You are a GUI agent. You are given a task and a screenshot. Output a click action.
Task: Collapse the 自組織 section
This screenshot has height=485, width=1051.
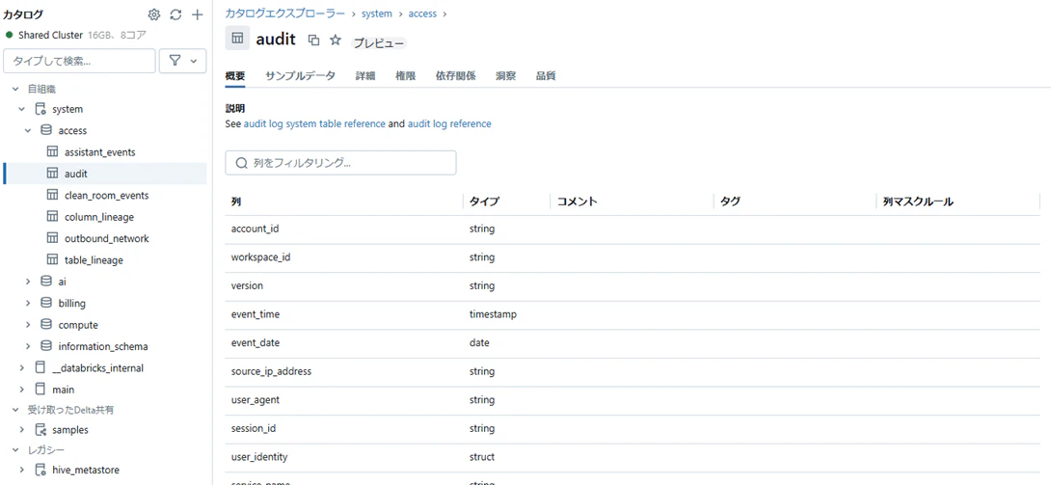(15, 89)
